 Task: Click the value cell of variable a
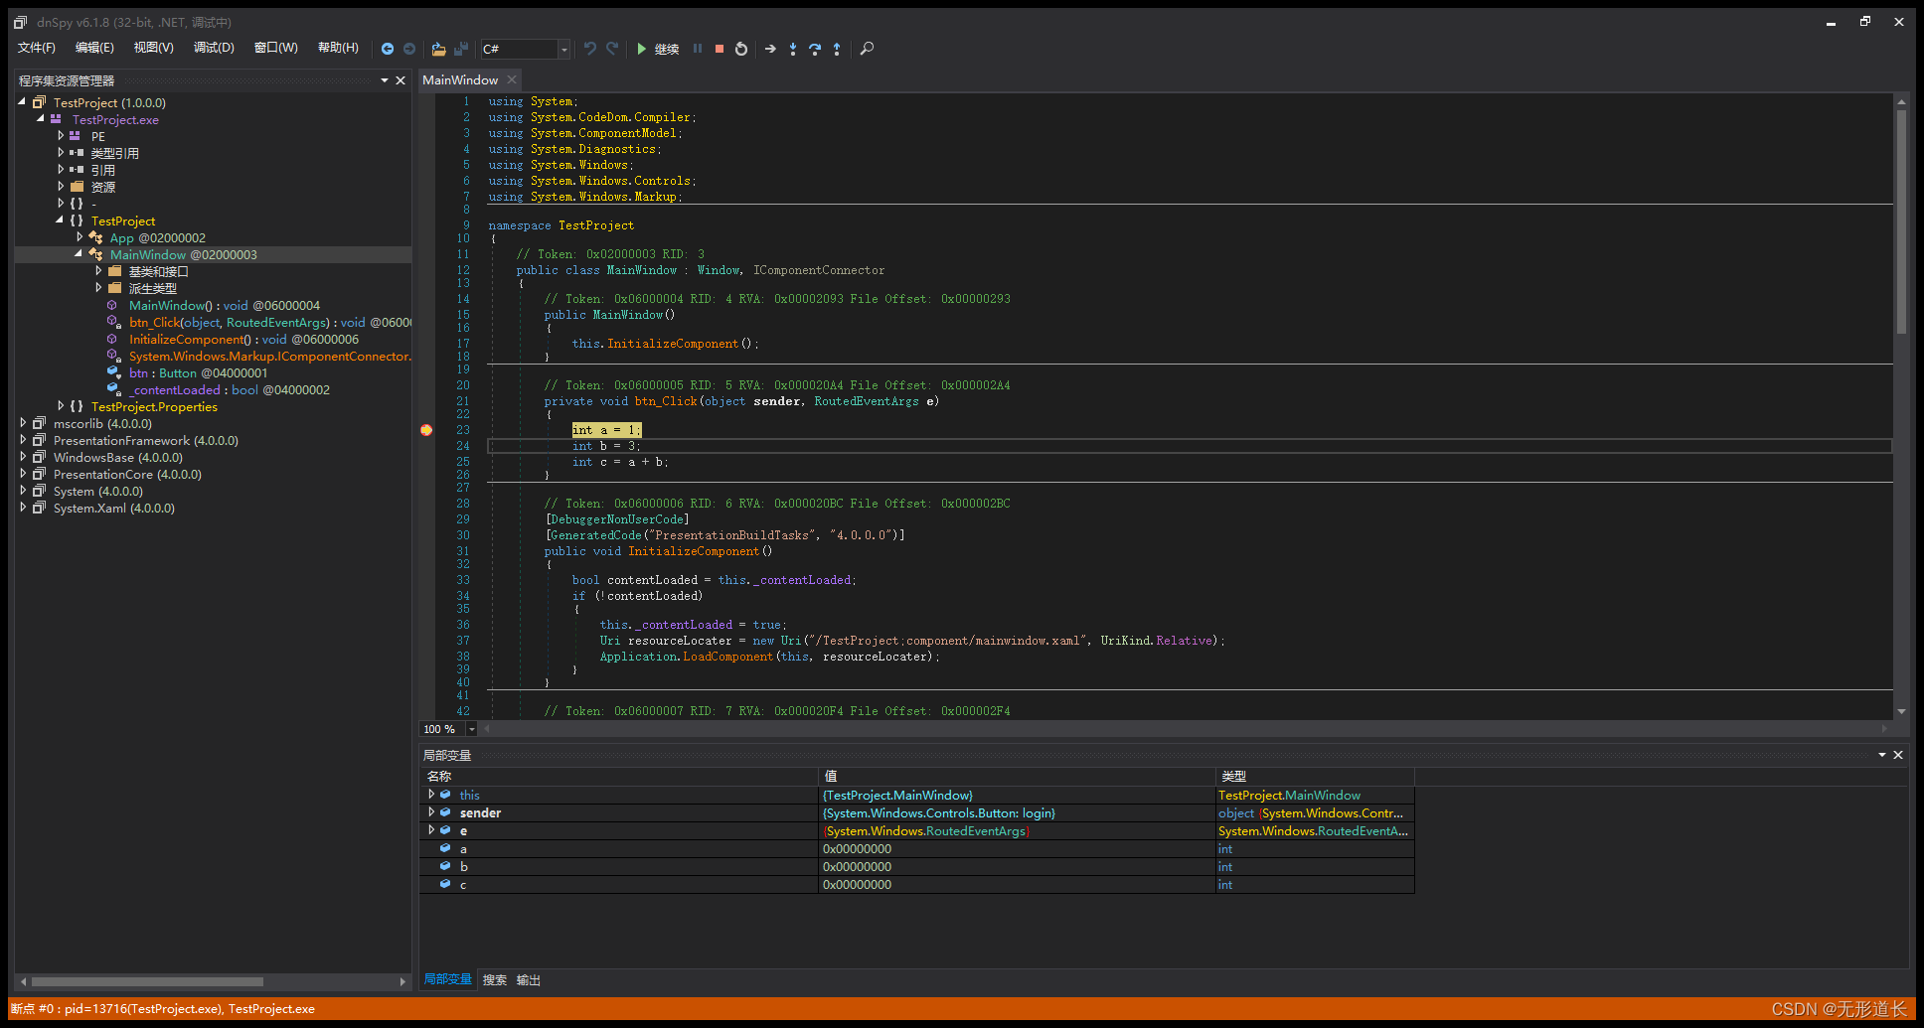(x=1016, y=849)
